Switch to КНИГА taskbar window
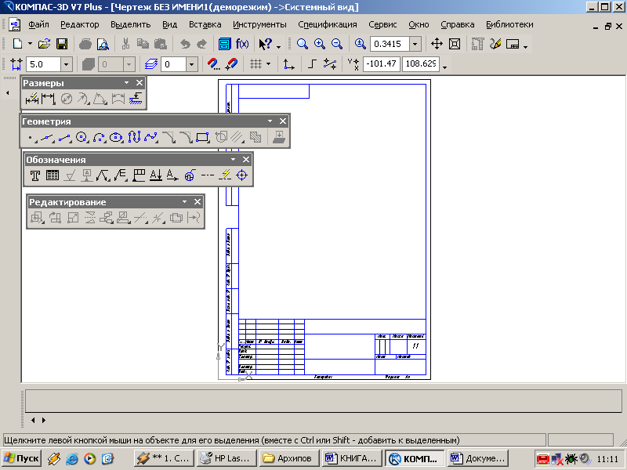 pyautogui.click(x=351, y=458)
